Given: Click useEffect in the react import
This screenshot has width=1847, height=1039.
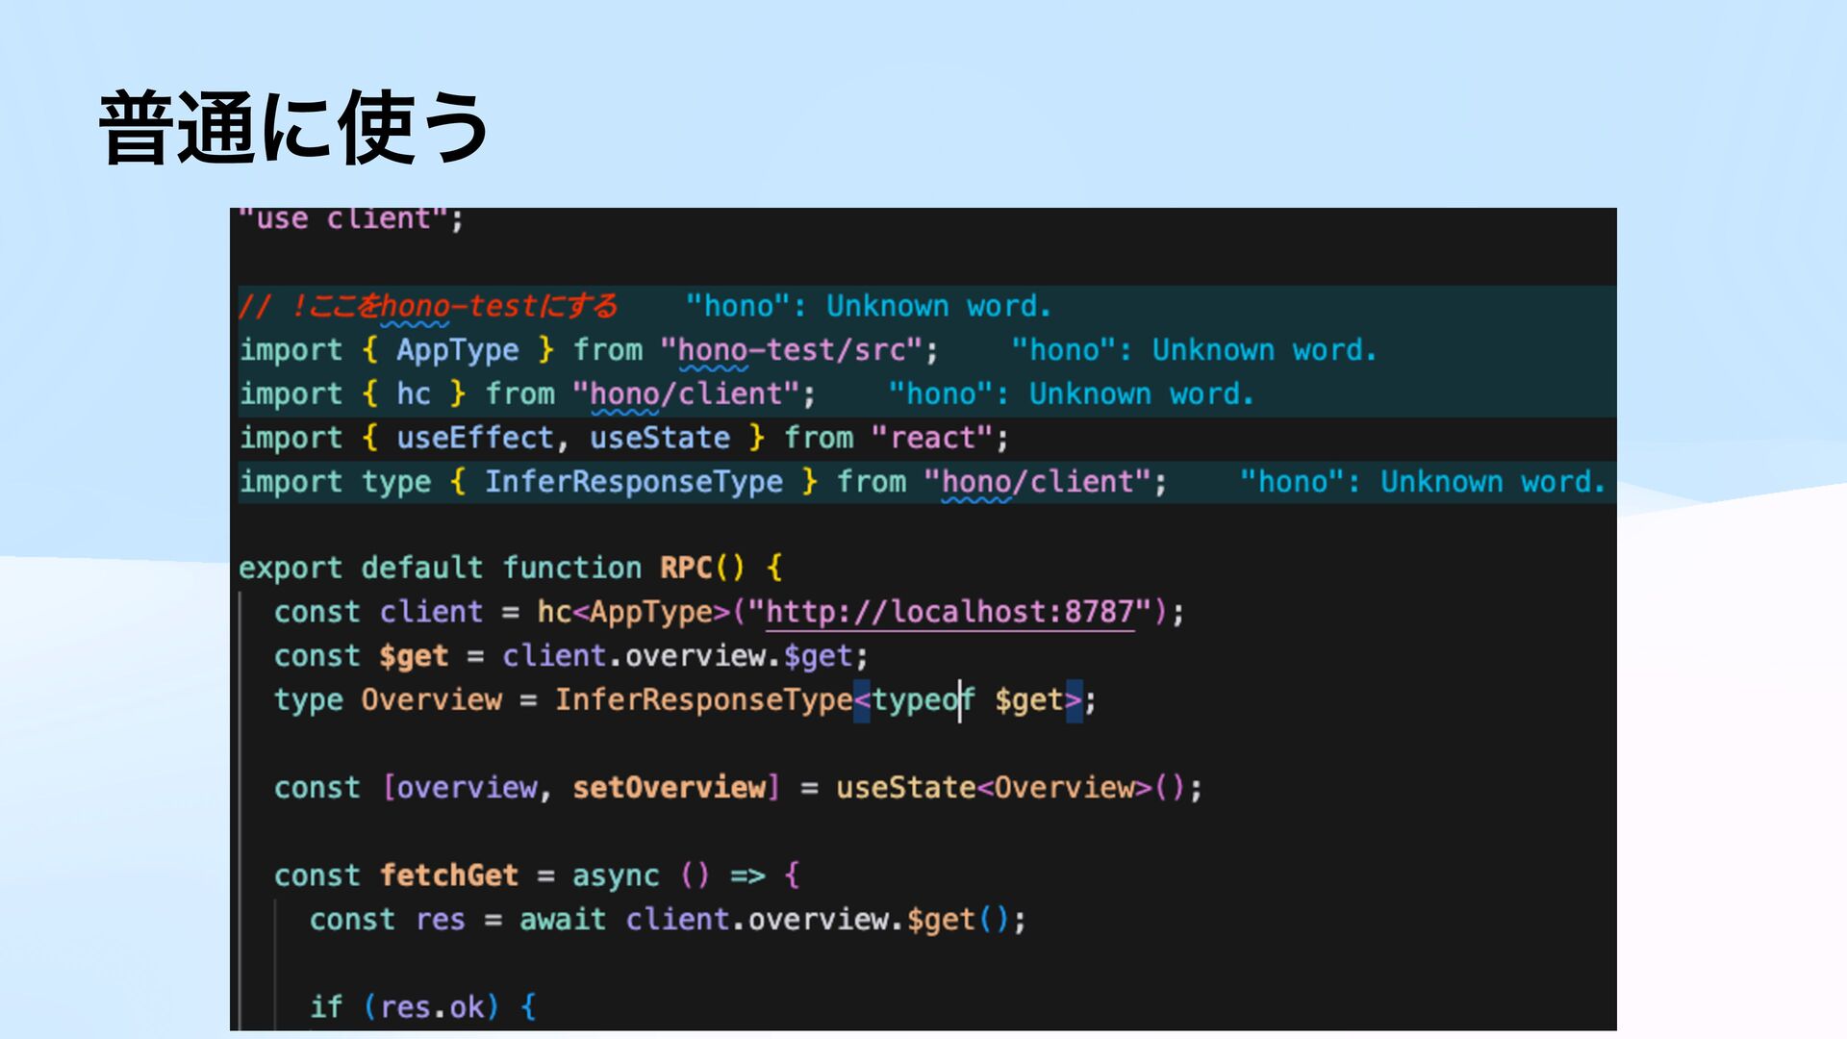Looking at the screenshot, I should click(475, 439).
